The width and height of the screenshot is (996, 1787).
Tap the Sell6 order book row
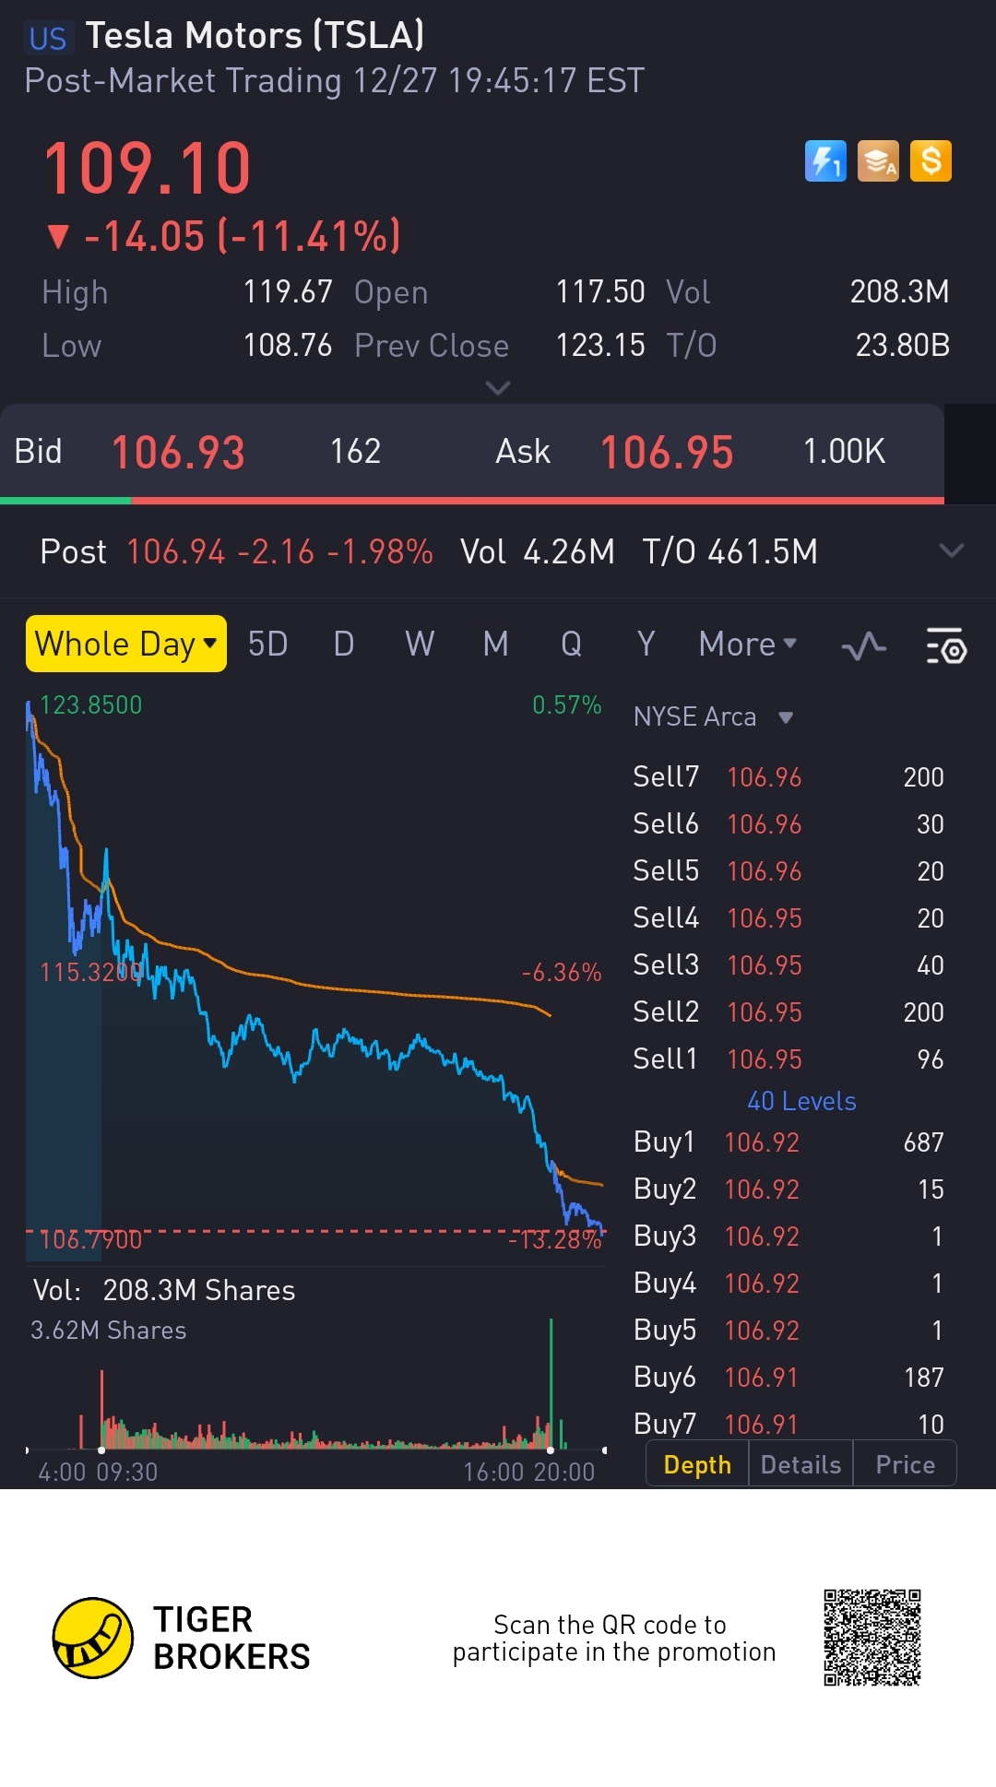click(788, 823)
